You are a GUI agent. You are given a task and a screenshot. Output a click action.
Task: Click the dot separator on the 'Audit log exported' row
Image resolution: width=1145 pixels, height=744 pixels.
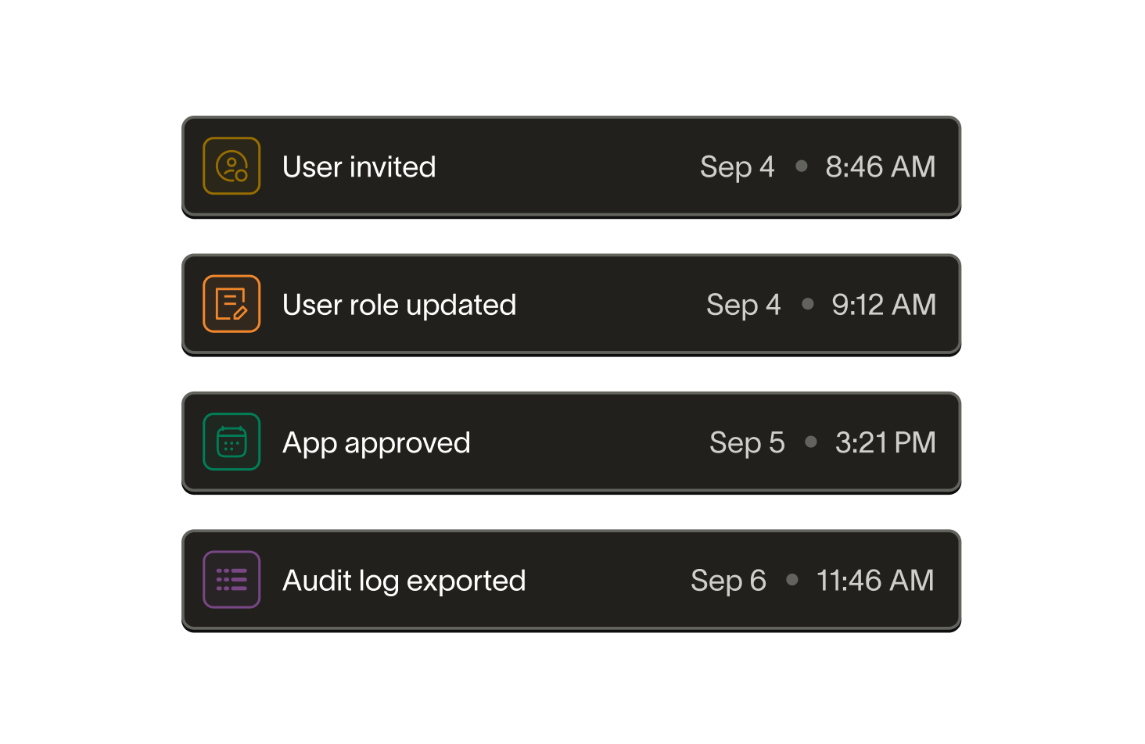791,578
